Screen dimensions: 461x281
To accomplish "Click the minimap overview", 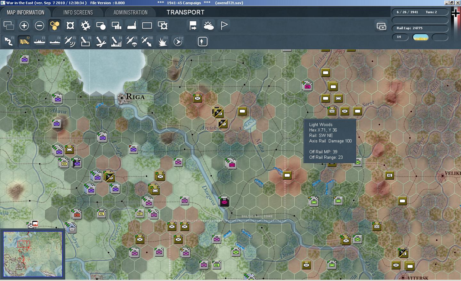I will (x=33, y=253).
